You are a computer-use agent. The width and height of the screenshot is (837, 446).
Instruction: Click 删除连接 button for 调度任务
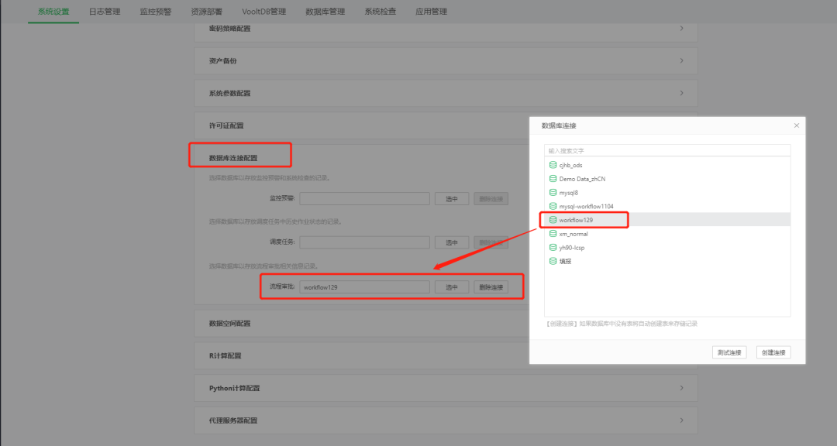(x=491, y=242)
